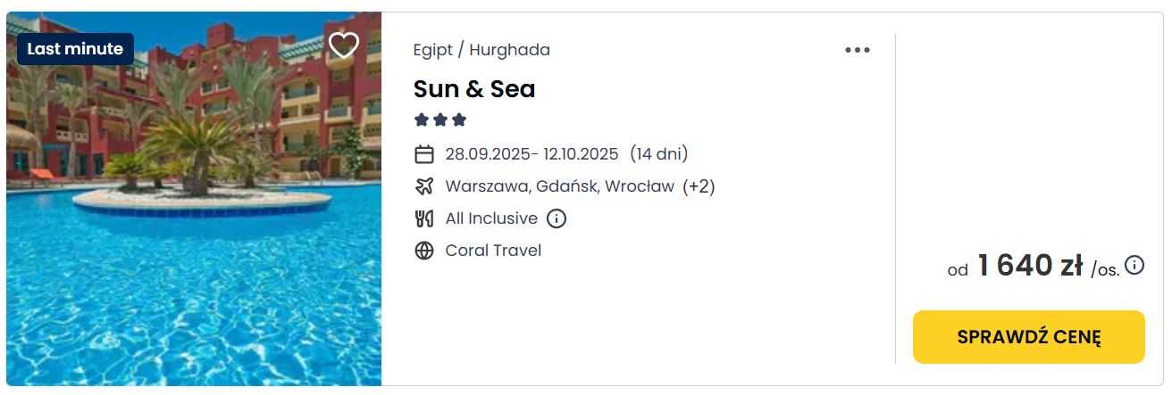The width and height of the screenshot is (1172, 395).
Task: Click the airplane departure icon
Action: click(424, 186)
